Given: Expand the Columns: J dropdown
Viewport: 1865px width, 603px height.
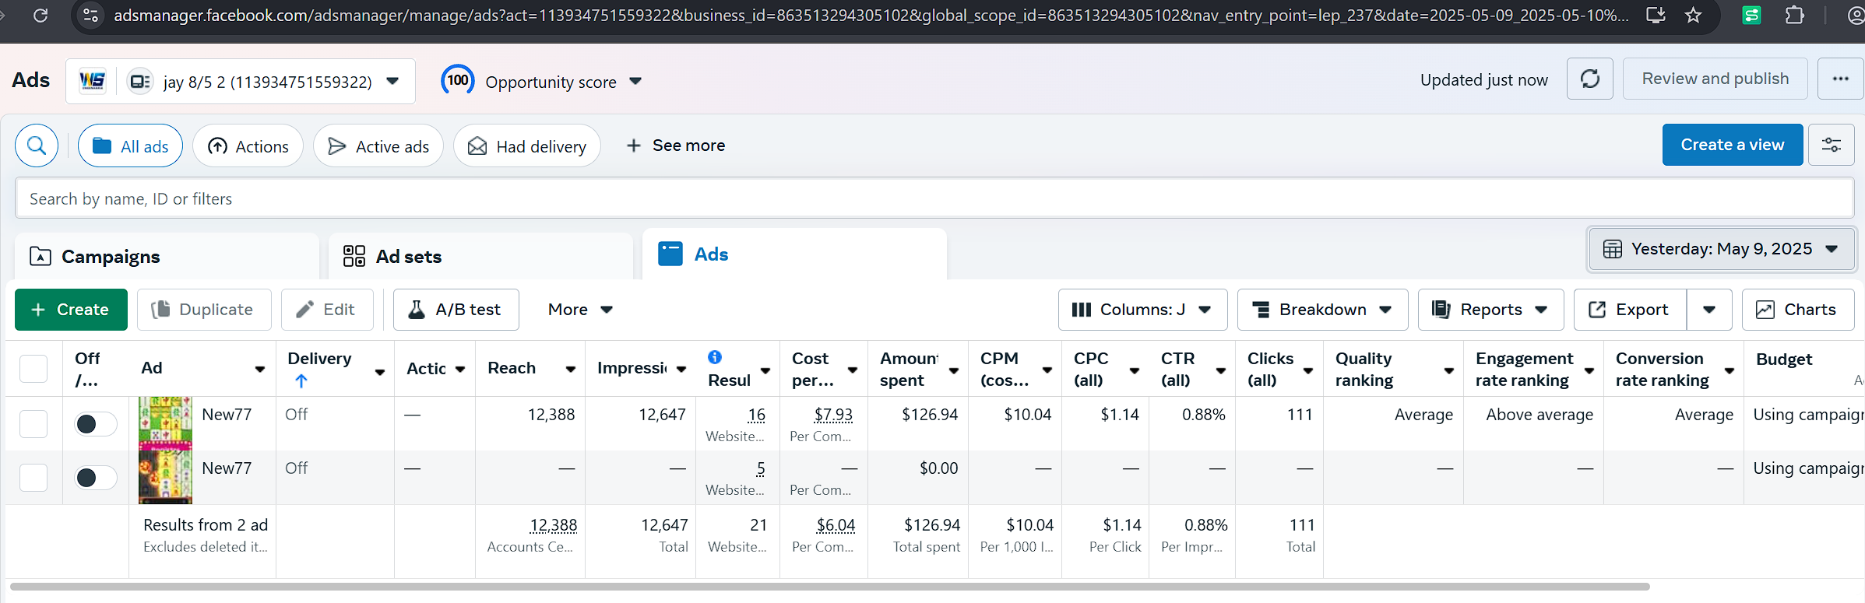Looking at the screenshot, I should point(1142,310).
